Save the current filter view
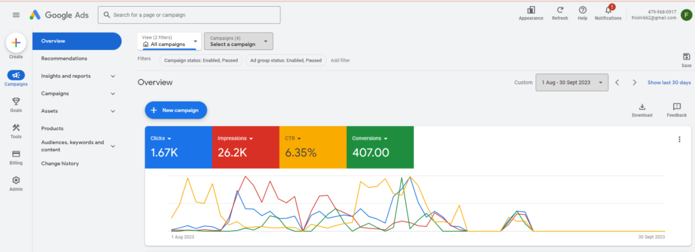The height and width of the screenshot is (252, 695). click(x=686, y=57)
